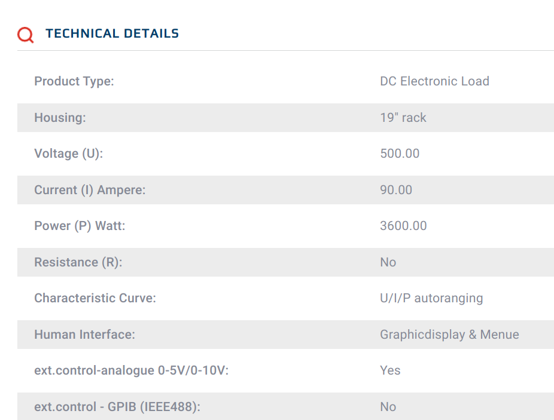Image resolution: width=554 pixels, height=420 pixels.
Task: Click the Voltage (U) label
Action: pos(69,154)
